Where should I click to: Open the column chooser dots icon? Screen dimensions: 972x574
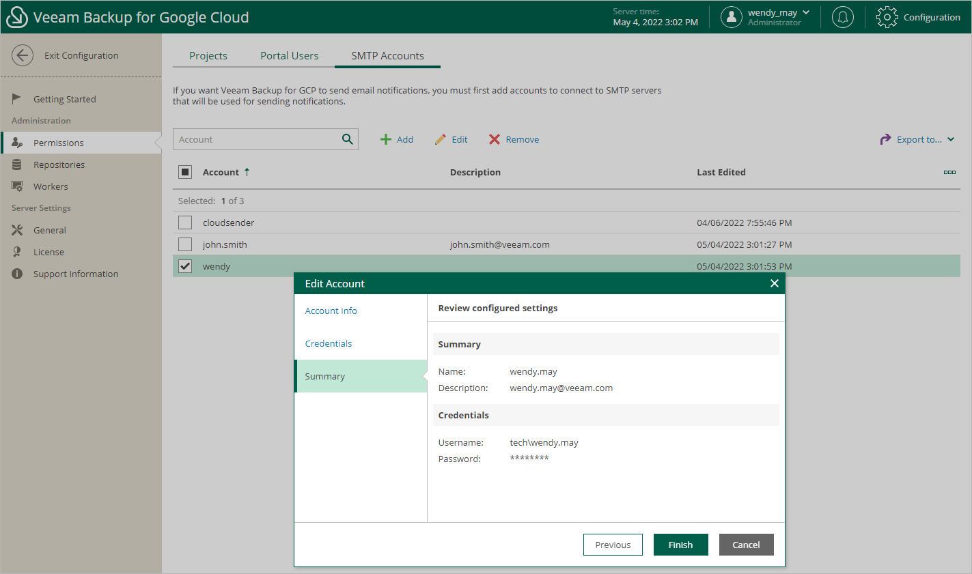(949, 172)
